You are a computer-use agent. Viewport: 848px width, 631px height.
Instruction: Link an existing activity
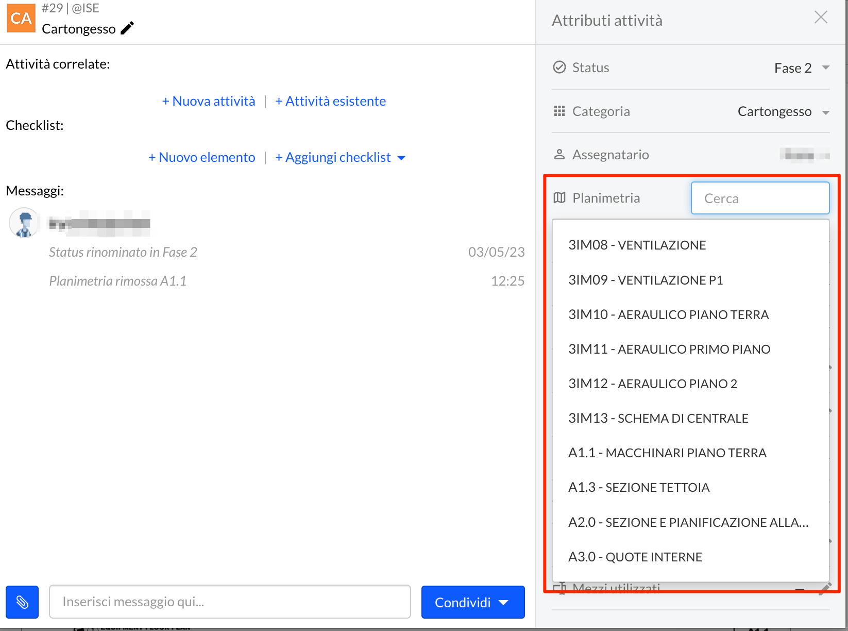point(330,101)
